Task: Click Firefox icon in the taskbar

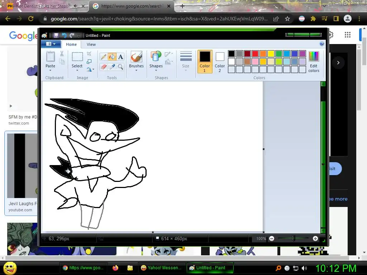Action: coord(115,268)
